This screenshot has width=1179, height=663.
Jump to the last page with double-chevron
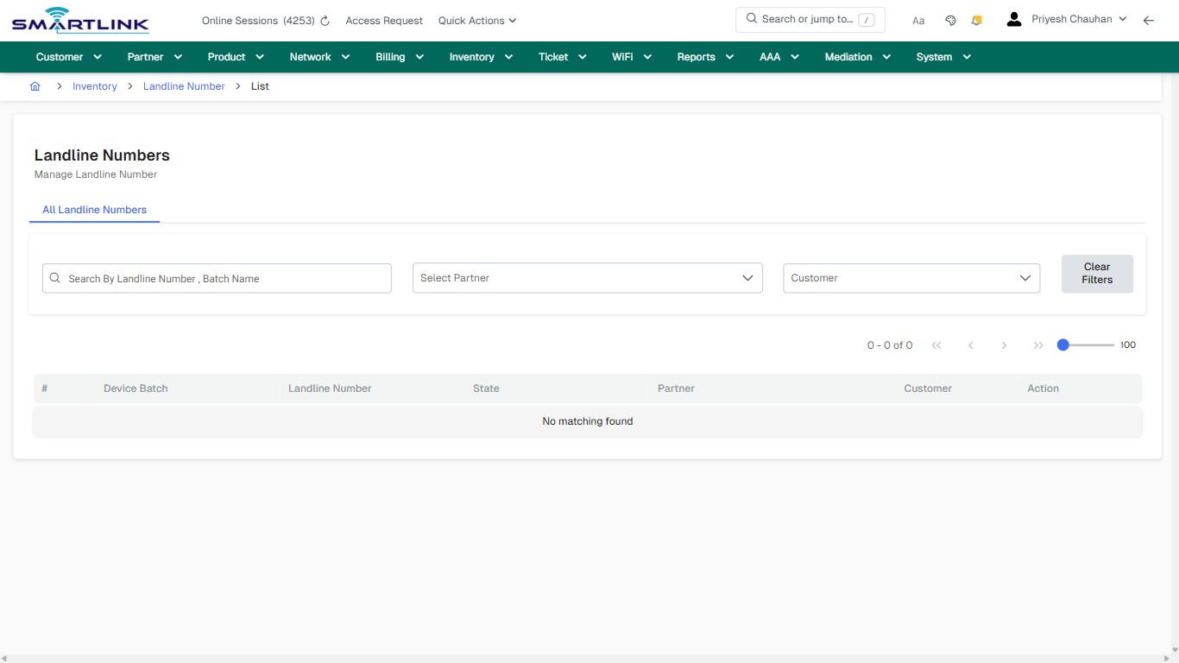pyautogui.click(x=1038, y=344)
